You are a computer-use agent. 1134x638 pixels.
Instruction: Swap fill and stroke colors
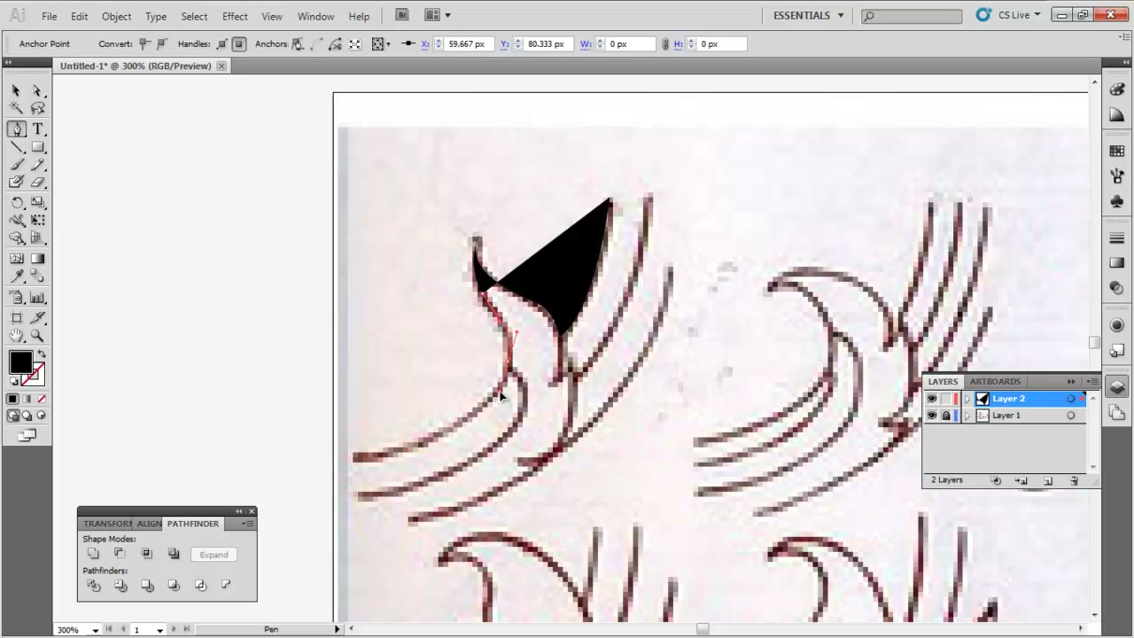[41, 355]
